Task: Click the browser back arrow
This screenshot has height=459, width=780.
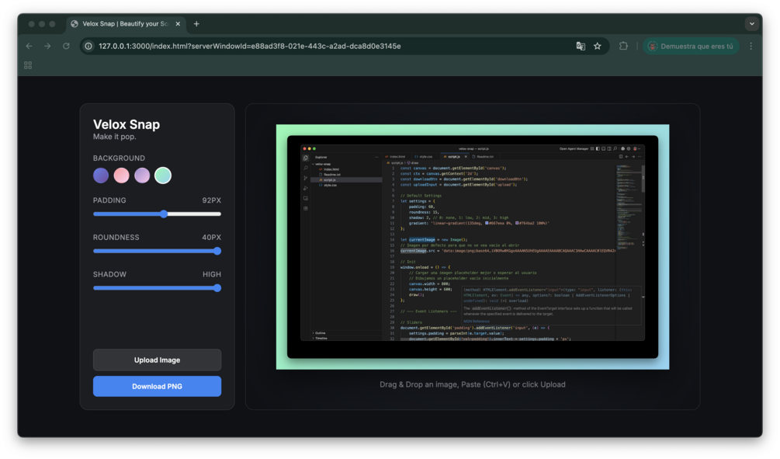Action: (x=29, y=46)
